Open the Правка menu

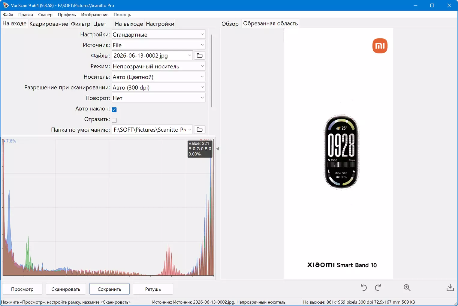[26, 14]
